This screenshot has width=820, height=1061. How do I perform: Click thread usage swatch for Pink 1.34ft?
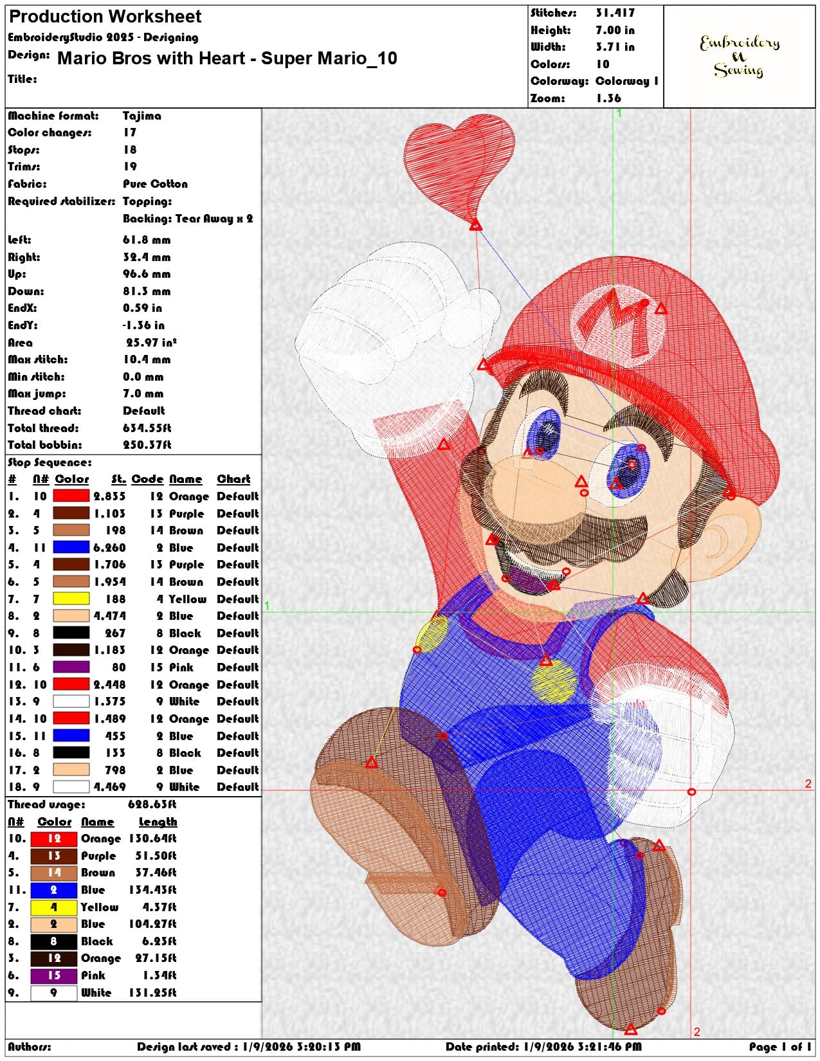click(x=53, y=975)
